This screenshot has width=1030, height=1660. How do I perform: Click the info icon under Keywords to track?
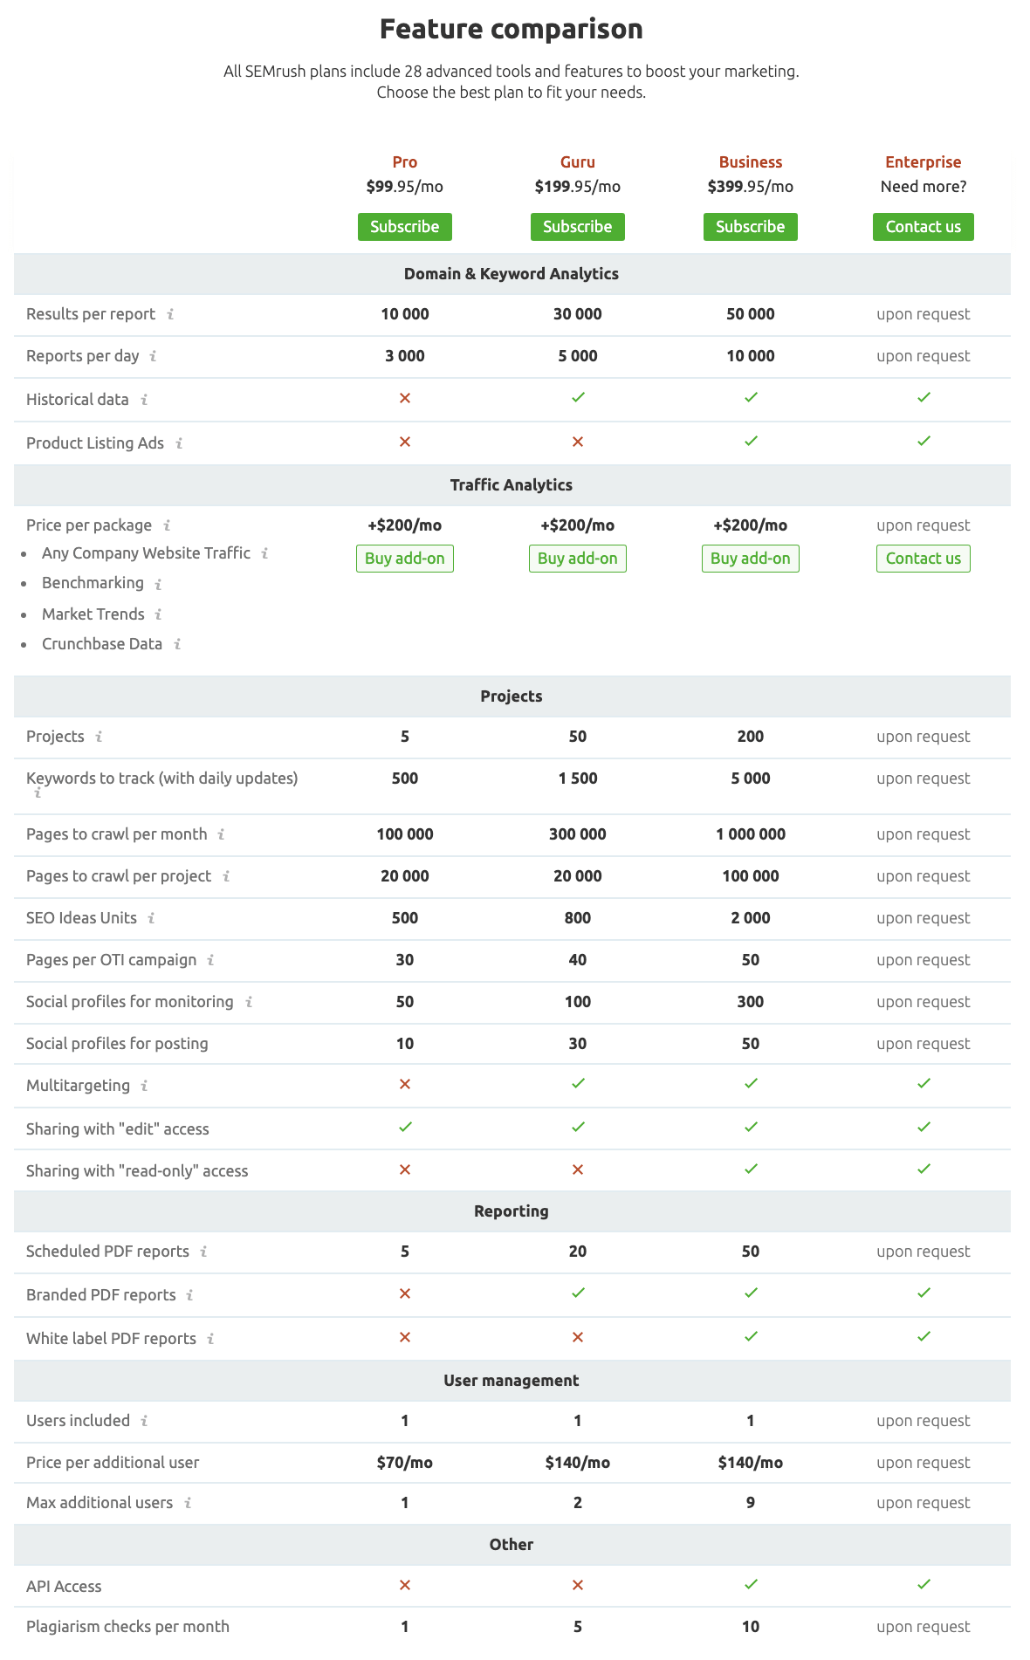37,793
